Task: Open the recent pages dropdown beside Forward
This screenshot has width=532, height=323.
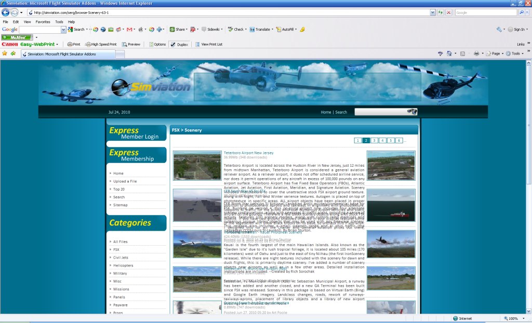Action: (x=21, y=12)
